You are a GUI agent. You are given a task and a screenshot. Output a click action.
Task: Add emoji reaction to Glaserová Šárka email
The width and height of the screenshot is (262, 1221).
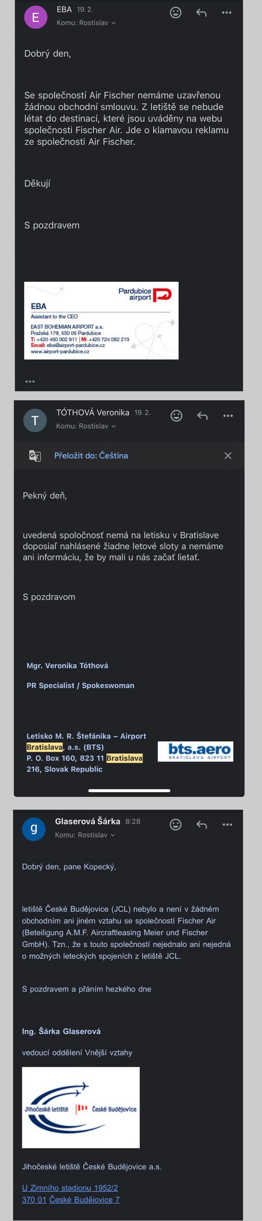176,824
